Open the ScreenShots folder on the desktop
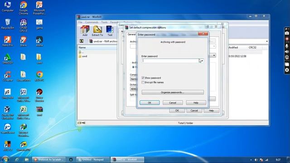Viewport: 290px width, 163px height. pyautogui.click(x=24, y=76)
